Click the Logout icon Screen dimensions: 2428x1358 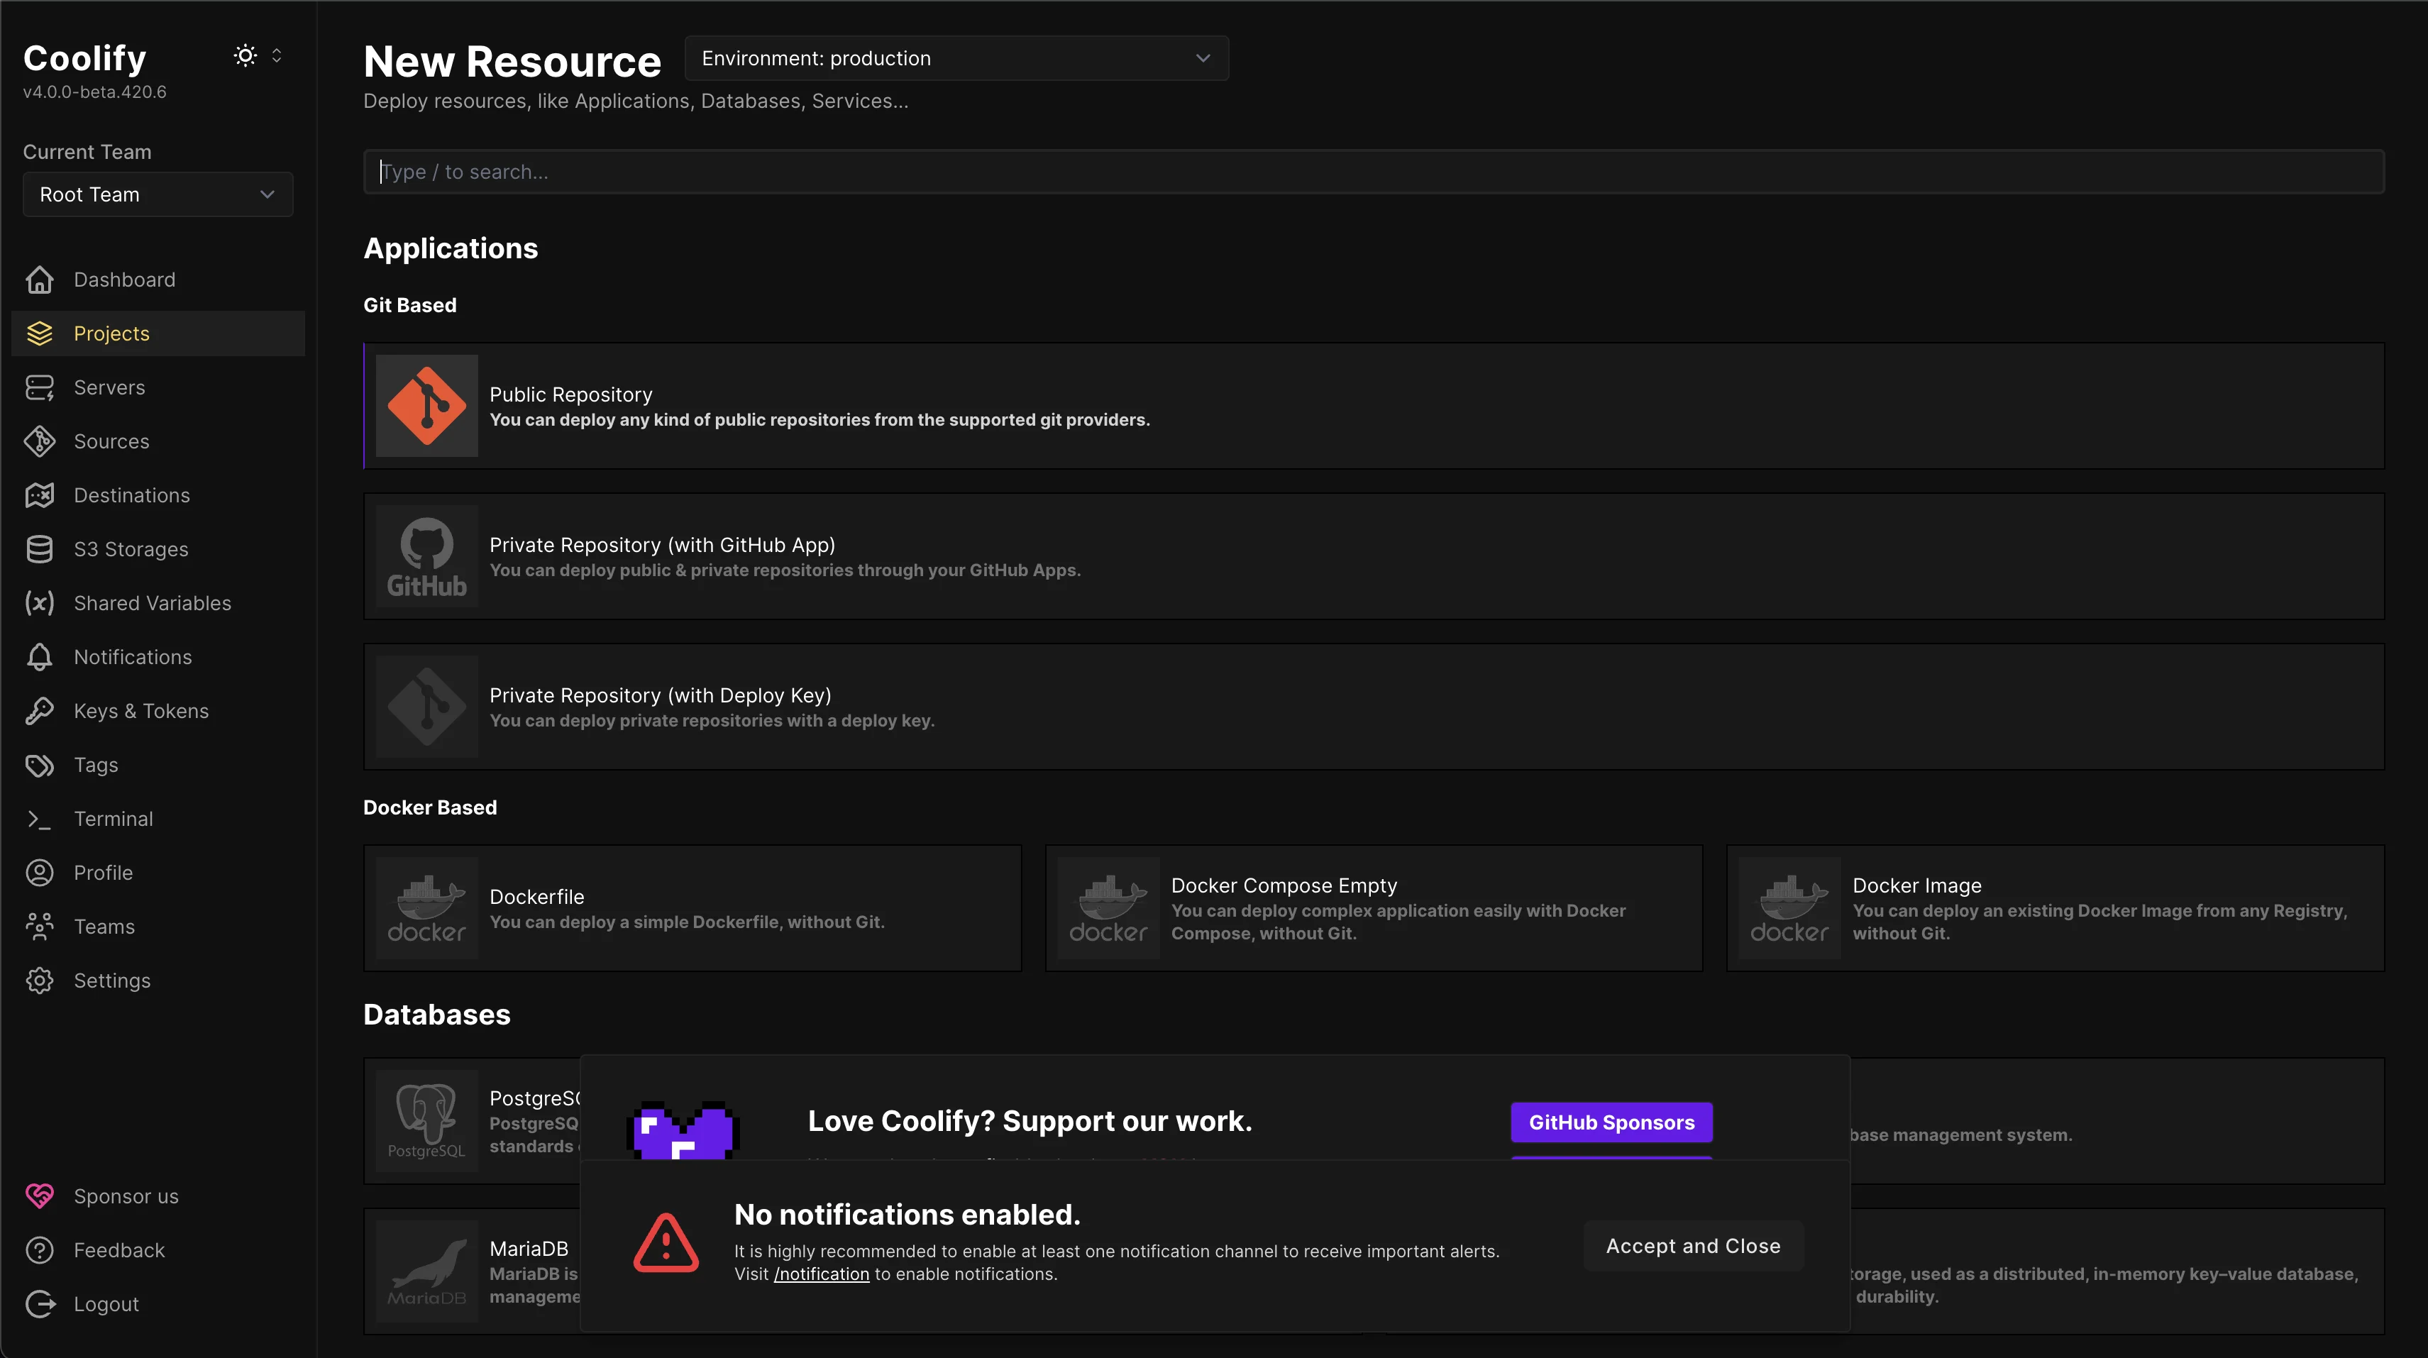point(40,1304)
